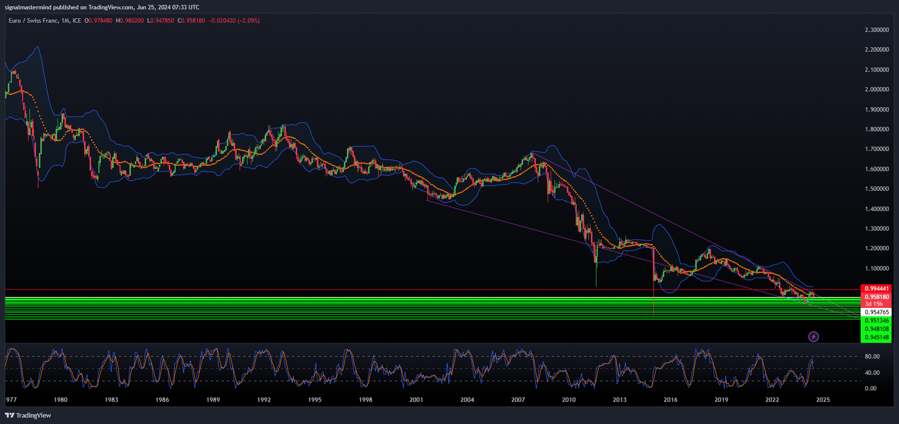The width and height of the screenshot is (899, 424).
Task: Click the 1983 label on time axis
Action: click(111, 400)
